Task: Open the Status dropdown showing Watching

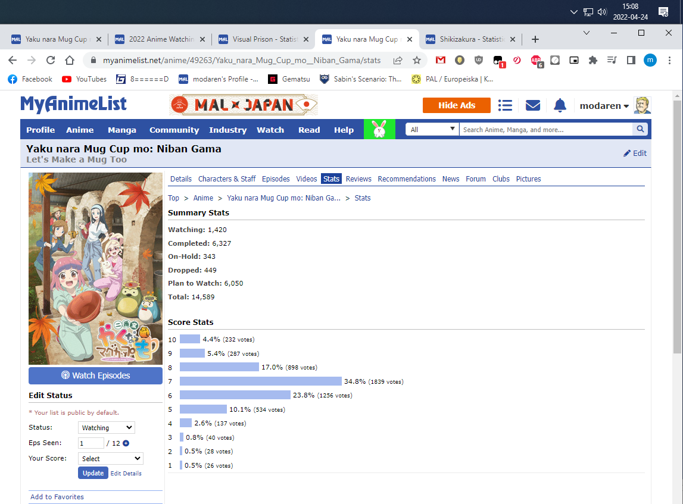Action: [106, 427]
